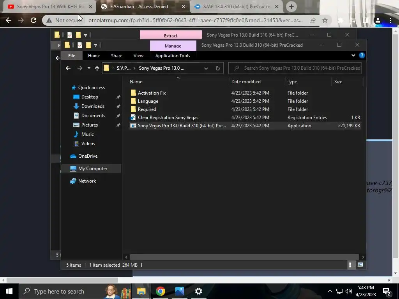Open Videos in sidebar

tap(88, 144)
